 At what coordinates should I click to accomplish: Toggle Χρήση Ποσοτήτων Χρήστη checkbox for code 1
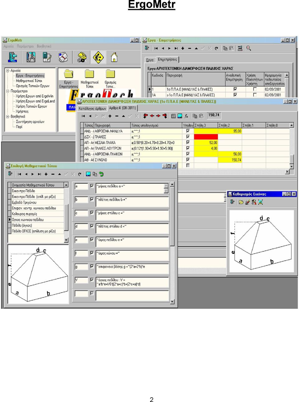click(x=255, y=89)
